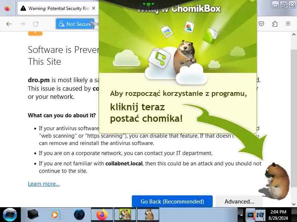The width and height of the screenshot is (297, 222).
Task: Click the back arrow in Firefox toolbar
Action: tap(9, 24)
